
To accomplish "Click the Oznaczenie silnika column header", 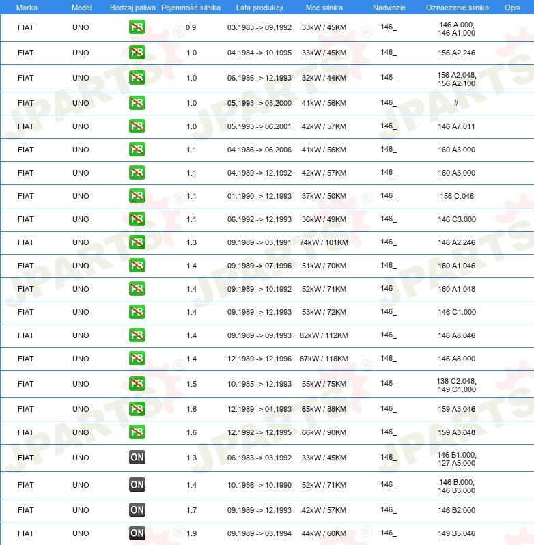I will point(458,8).
